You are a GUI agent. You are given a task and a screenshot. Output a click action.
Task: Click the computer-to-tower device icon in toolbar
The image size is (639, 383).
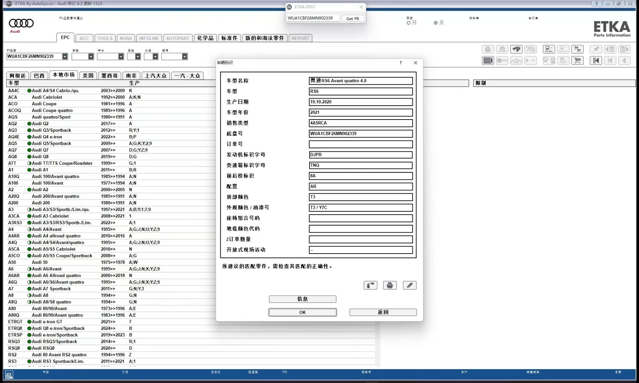click(549, 60)
